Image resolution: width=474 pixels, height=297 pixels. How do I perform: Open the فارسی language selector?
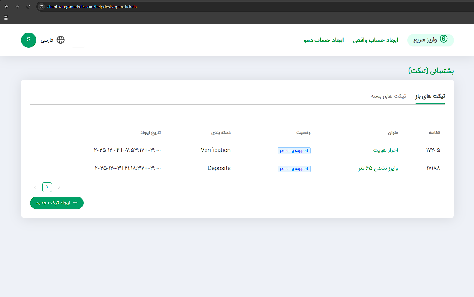[x=47, y=40]
